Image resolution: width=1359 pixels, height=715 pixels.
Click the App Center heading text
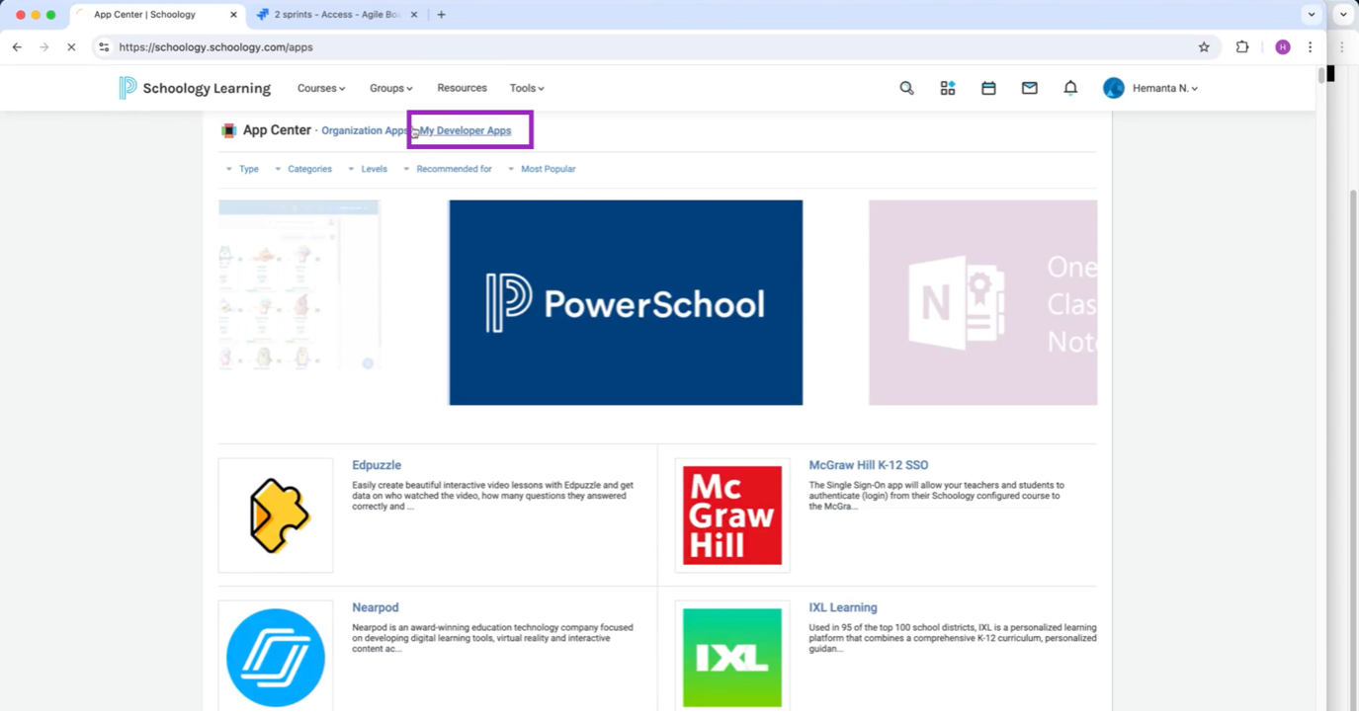click(277, 130)
